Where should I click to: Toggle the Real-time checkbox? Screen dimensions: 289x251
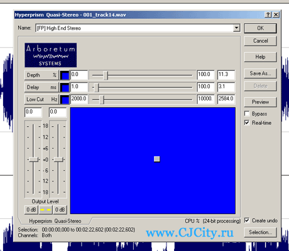point(247,122)
